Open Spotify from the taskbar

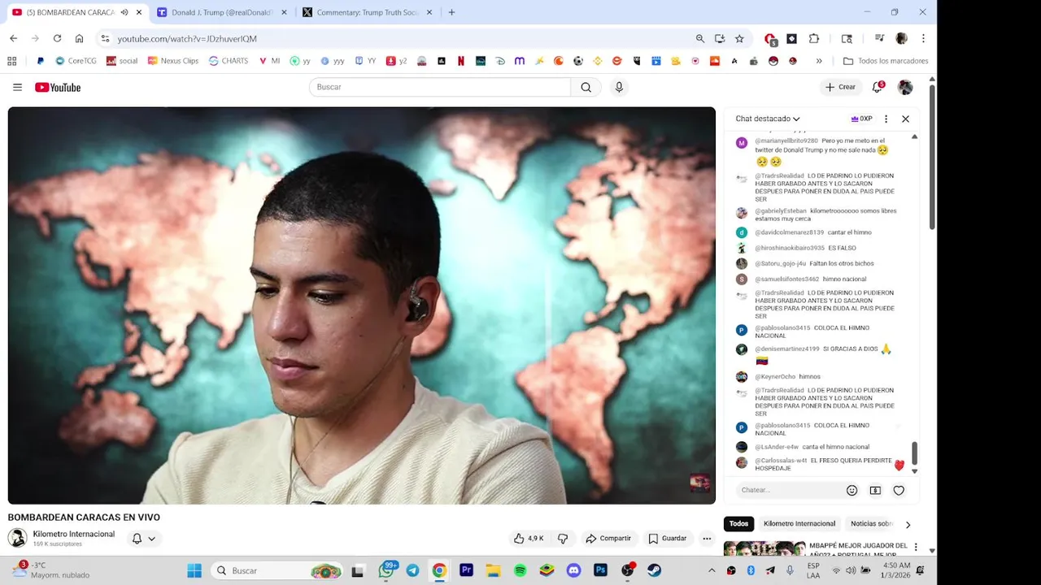(x=520, y=570)
